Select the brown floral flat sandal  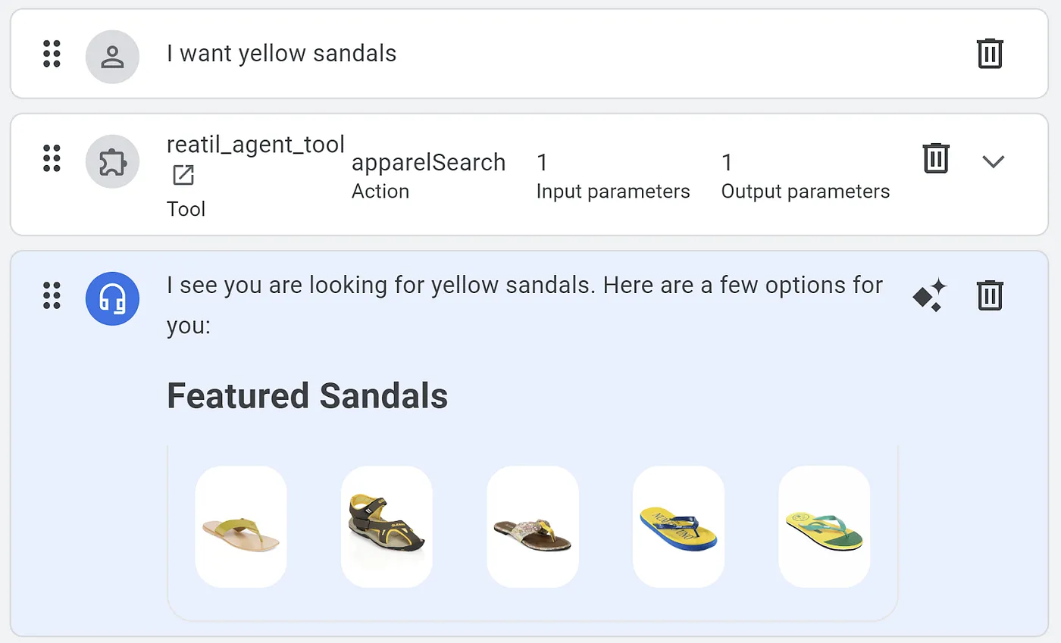532,527
